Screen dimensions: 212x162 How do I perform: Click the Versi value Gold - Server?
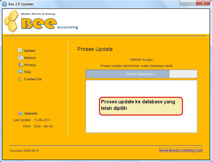tap(43, 126)
